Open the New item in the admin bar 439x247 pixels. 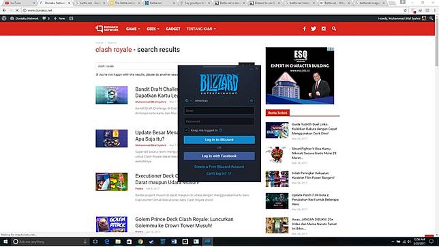point(59,18)
